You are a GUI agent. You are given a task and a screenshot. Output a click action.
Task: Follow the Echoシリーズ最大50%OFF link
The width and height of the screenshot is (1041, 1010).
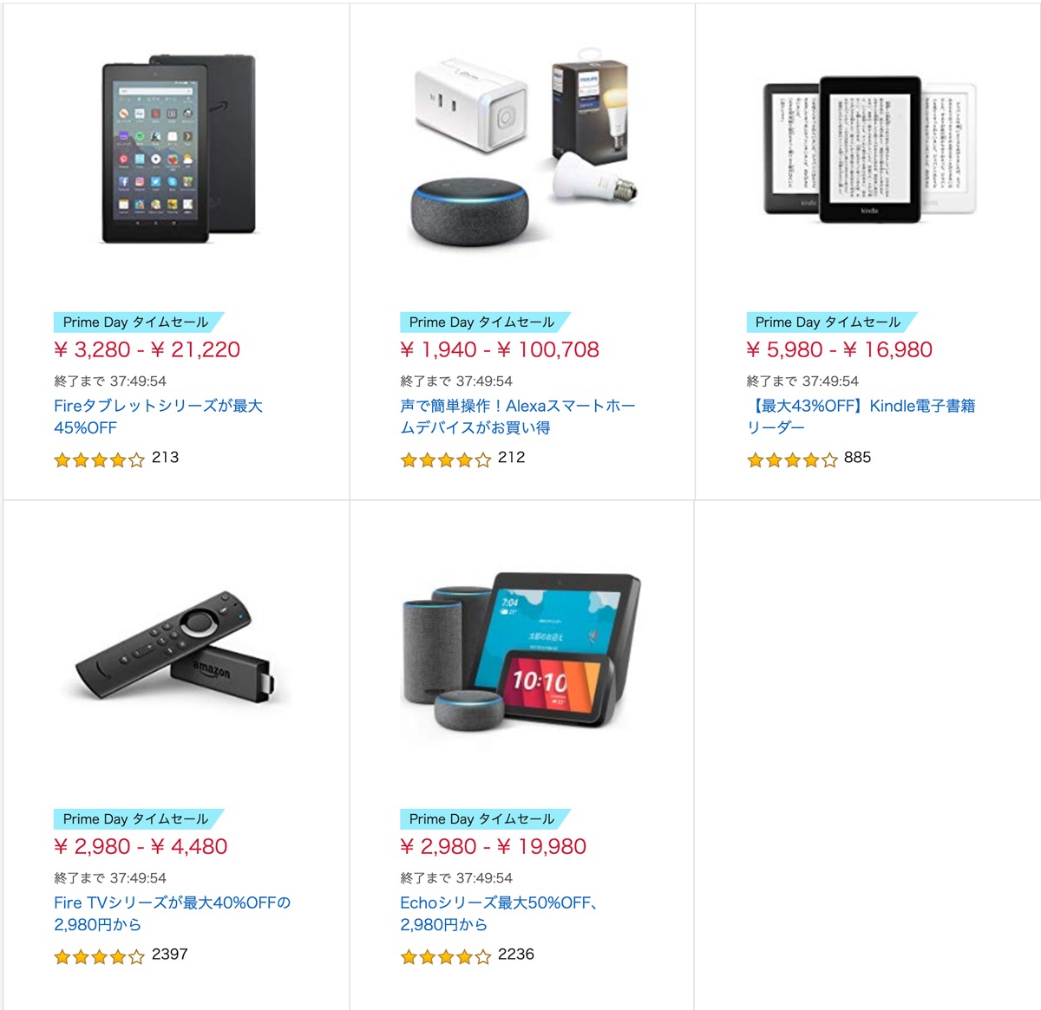(x=500, y=913)
